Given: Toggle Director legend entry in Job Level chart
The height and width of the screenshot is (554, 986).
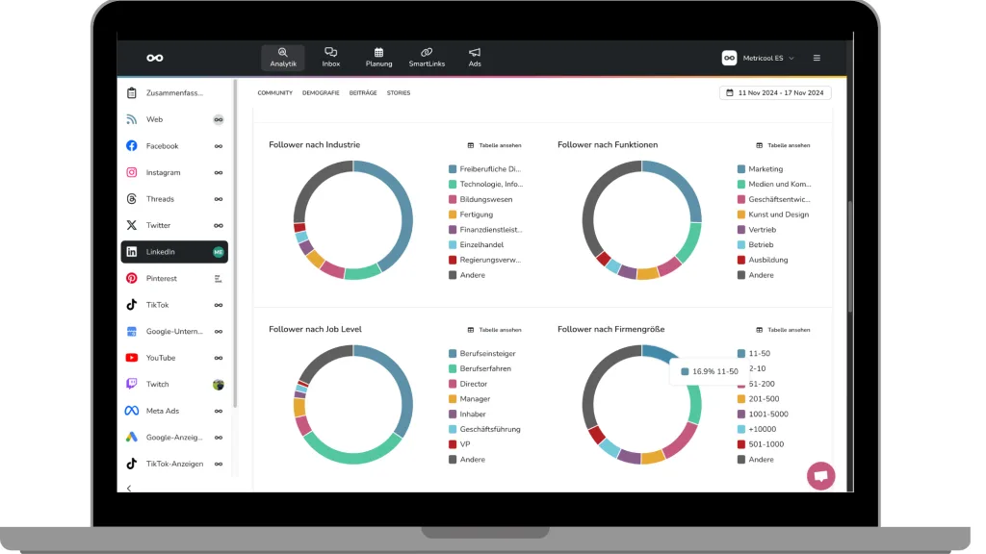Looking at the screenshot, I should pos(473,384).
